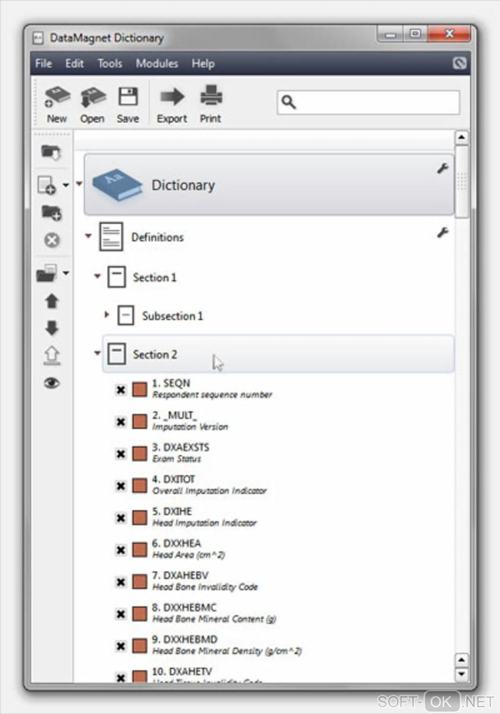This screenshot has height=714, width=500.
Task: Click the delete (X circle) sidebar icon
Action: click(x=51, y=240)
